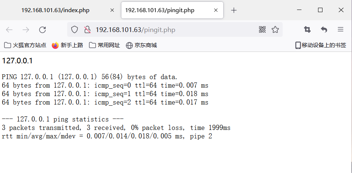Focus the address bar URL field
The height and width of the screenshot is (173, 352).
click(175, 29)
